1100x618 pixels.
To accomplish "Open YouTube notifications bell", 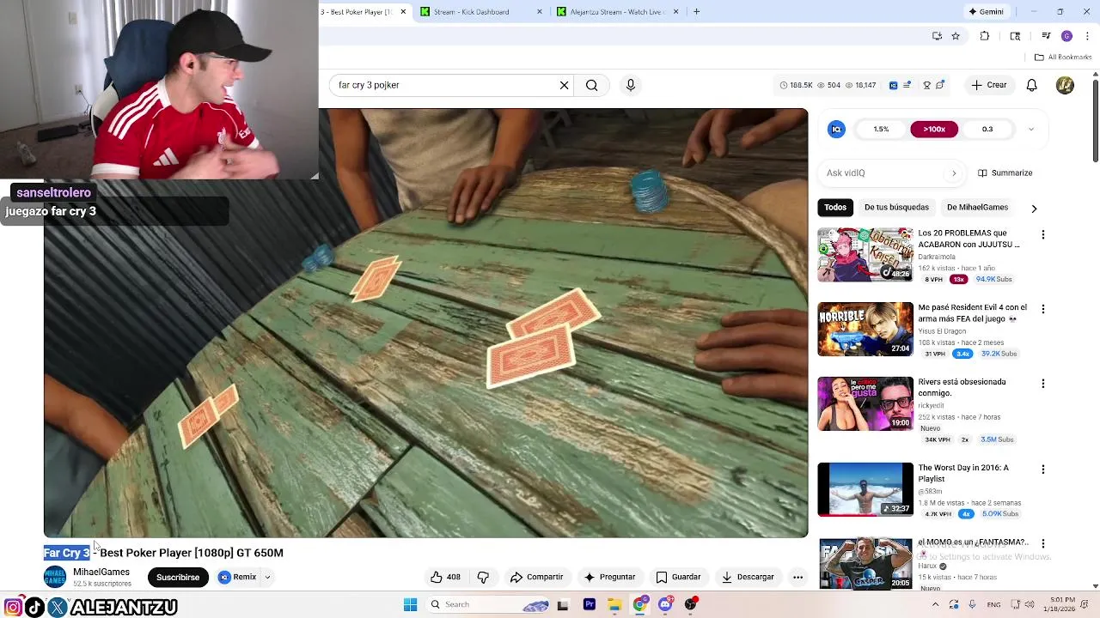I will coord(1031,85).
